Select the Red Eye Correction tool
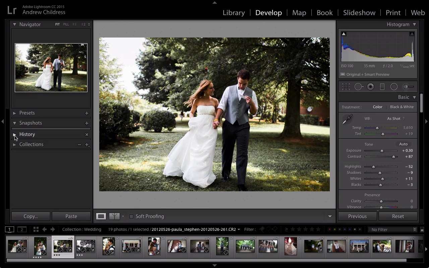Image resolution: width=429 pixels, height=268 pixels. pyautogui.click(x=370, y=87)
